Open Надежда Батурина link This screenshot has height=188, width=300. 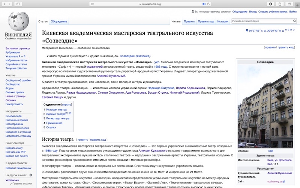click(161, 88)
